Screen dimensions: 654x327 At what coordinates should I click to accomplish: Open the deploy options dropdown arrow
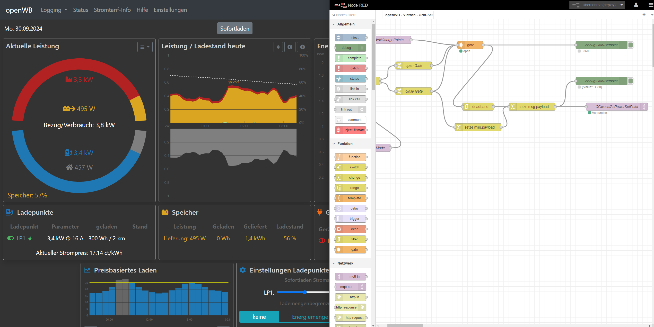point(621,5)
